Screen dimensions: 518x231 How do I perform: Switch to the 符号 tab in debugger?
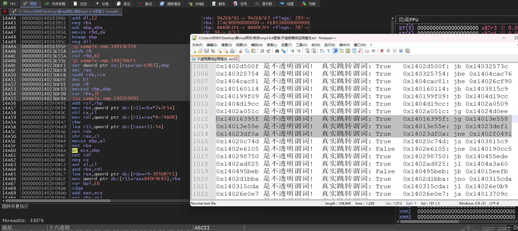click(240, 4)
